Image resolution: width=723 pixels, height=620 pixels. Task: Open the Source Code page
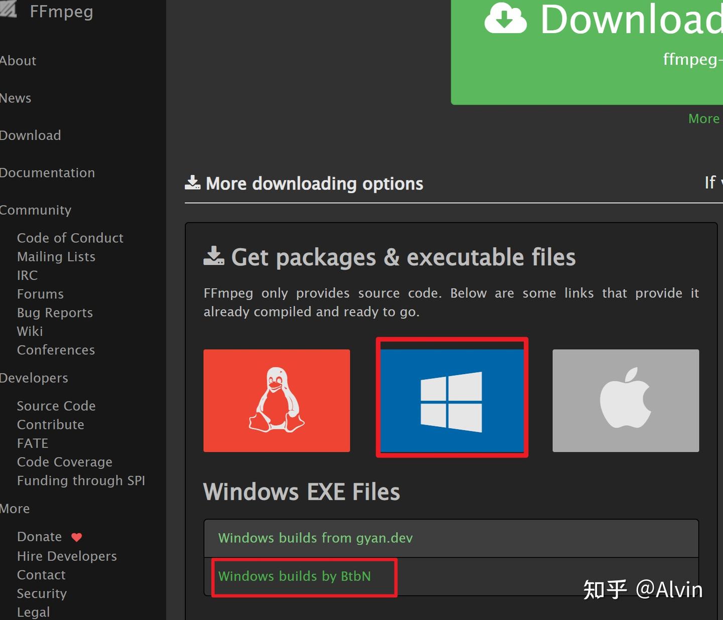coord(56,406)
